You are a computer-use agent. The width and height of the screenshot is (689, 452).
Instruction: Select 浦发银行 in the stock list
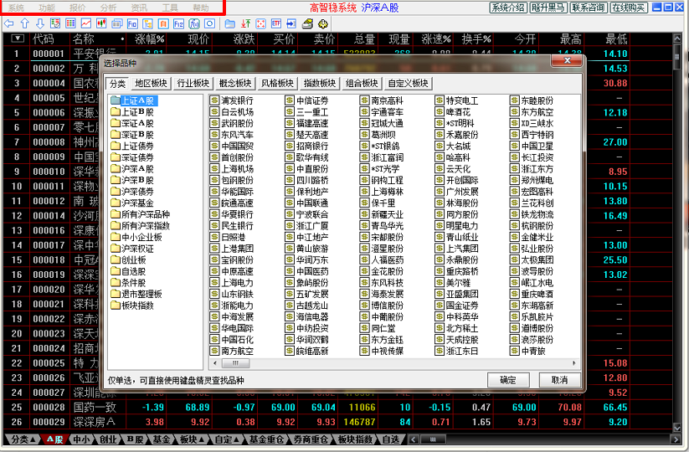232,100
